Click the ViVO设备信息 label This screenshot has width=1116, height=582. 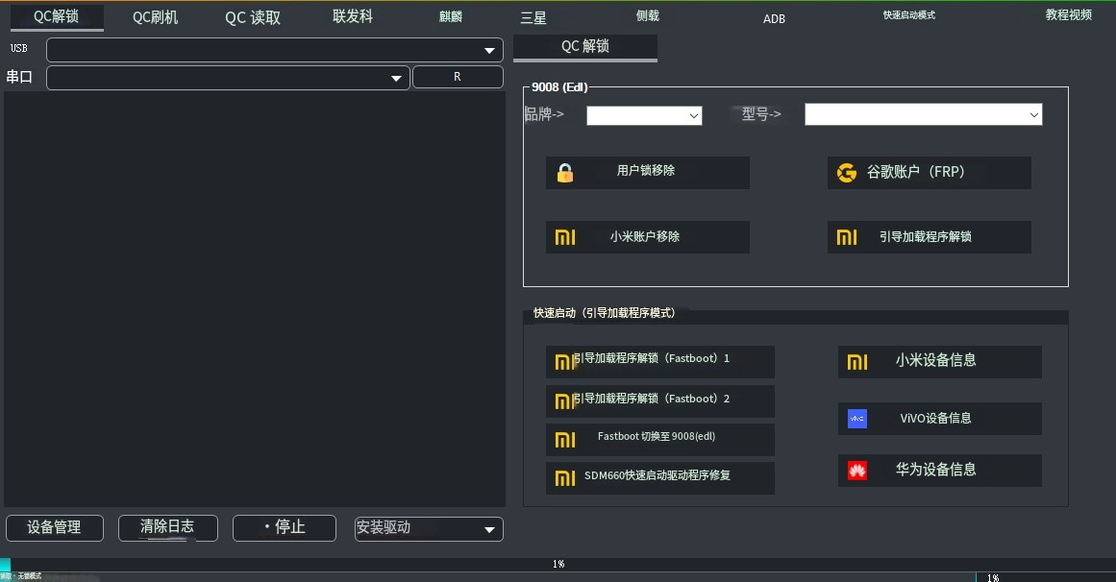click(x=935, y=419)
